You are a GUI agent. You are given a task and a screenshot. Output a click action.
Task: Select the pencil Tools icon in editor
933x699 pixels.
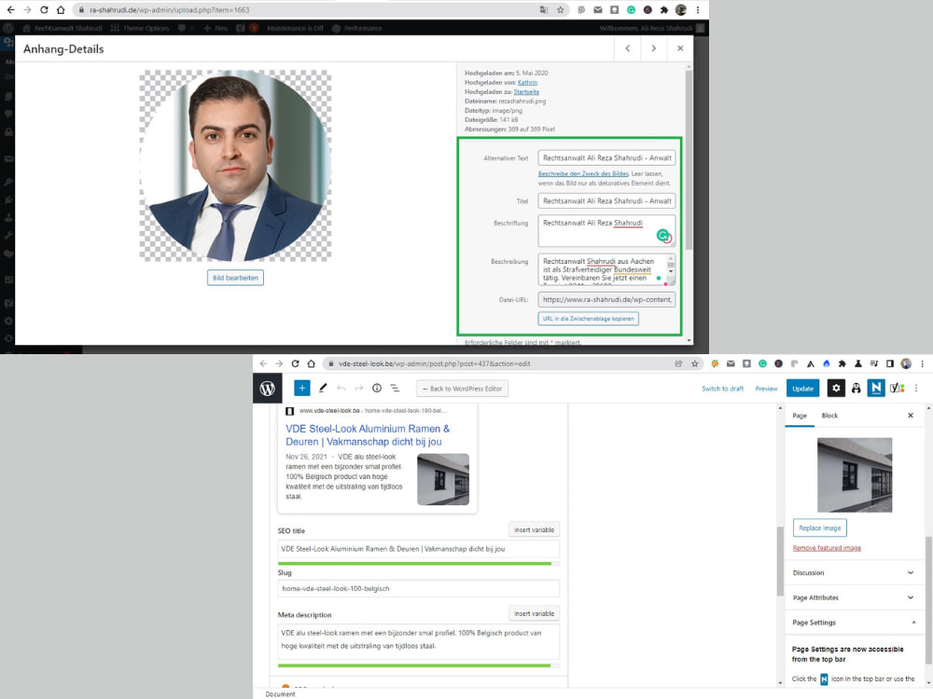click(x=323, y=388)
